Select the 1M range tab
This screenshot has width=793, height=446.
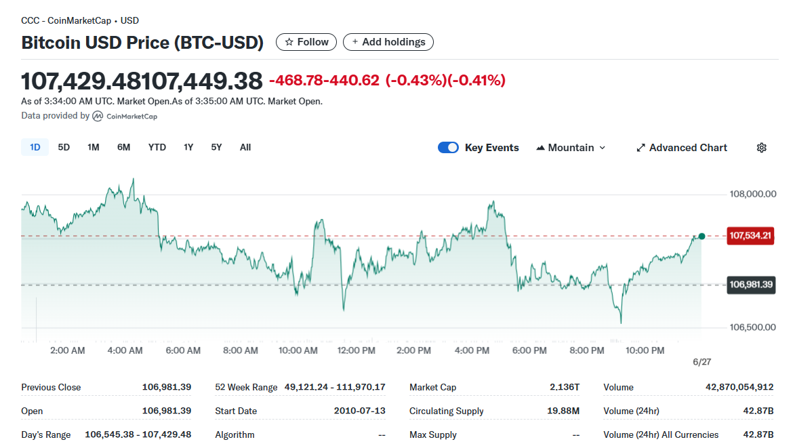94,147
